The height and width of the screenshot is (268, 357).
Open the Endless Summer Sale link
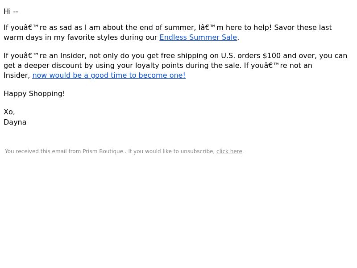click(x=198, y=37)
